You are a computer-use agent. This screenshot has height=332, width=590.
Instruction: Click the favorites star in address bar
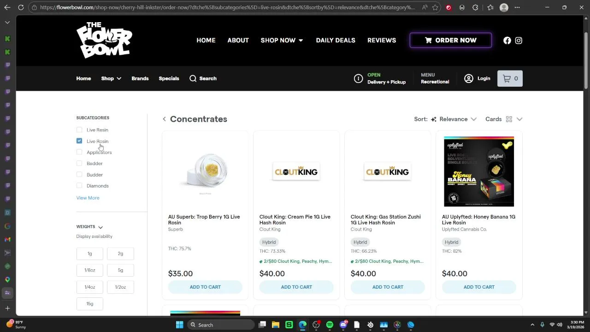435,7
